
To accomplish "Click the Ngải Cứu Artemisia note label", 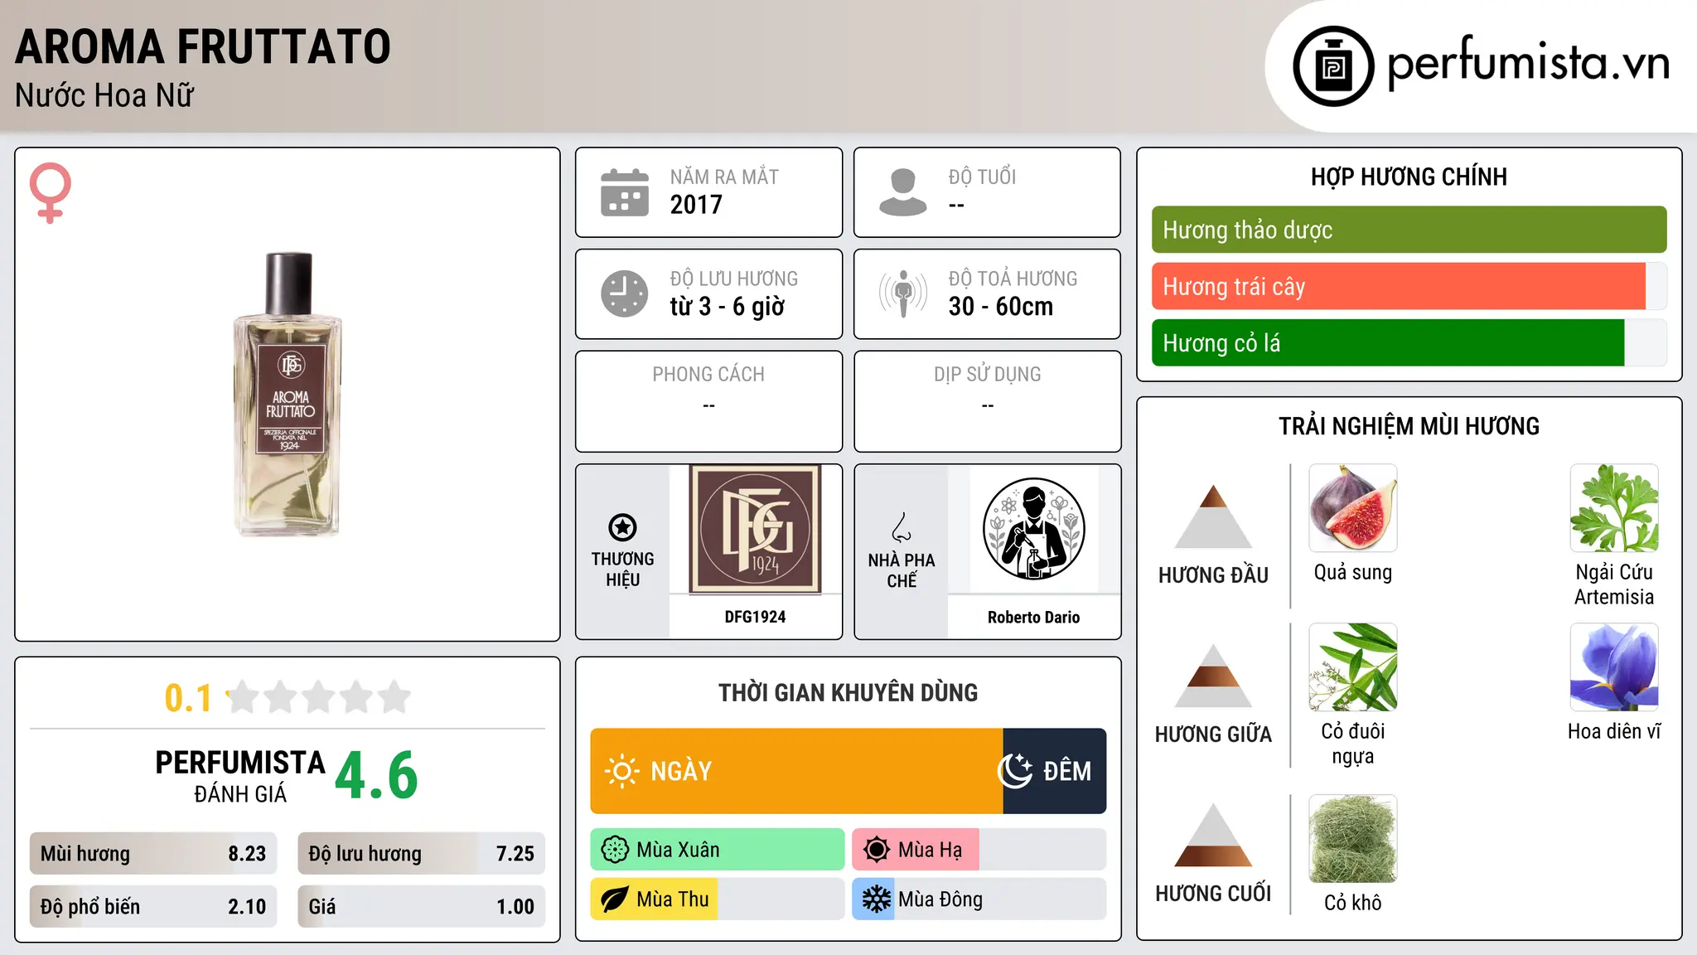I will 1614,584.
